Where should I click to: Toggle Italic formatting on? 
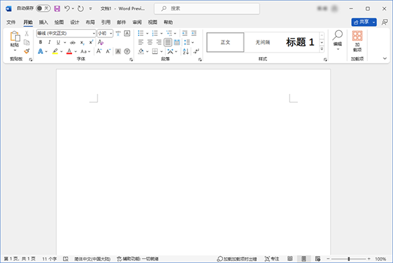48,42
